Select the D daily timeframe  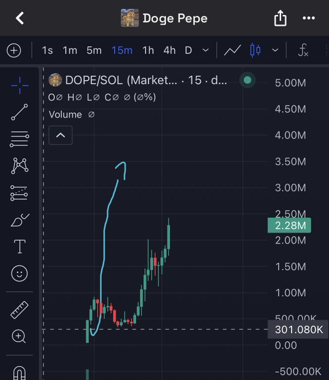pos(188,50)
